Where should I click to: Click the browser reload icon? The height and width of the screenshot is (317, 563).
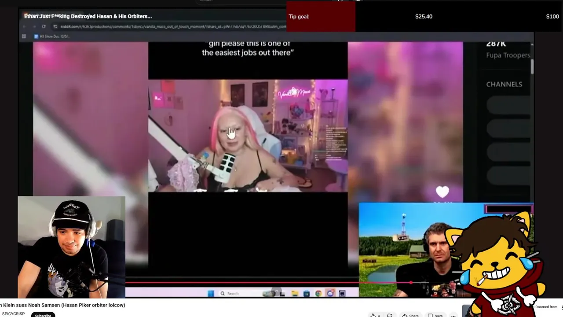(x=44, y=26)
